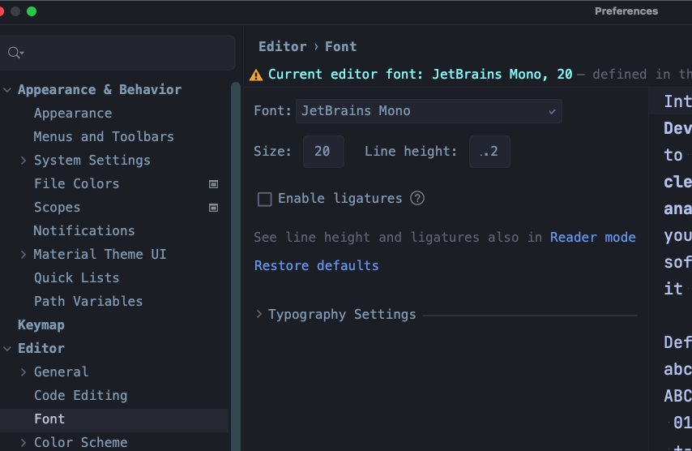Open the Reader mode link
The image size is (692, 451).
click(592, 237)
